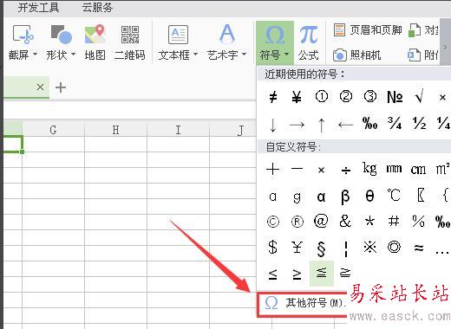
Task: Open 页眉和页脚 header and footer
Action: (x=368, y=29)
